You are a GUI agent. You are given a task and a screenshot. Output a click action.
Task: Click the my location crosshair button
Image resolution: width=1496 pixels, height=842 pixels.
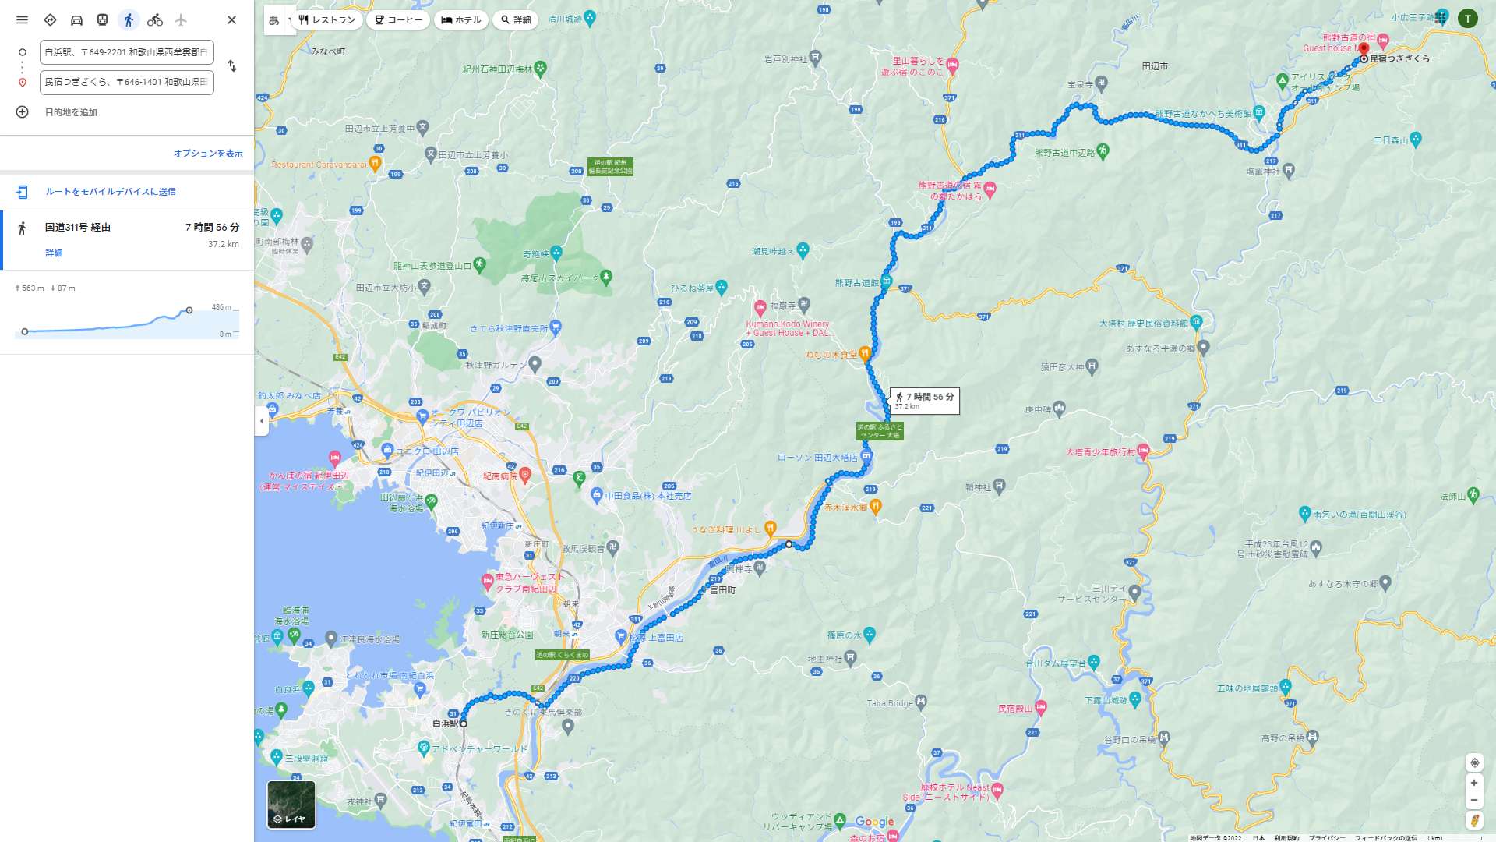(x=1473, y=762)
